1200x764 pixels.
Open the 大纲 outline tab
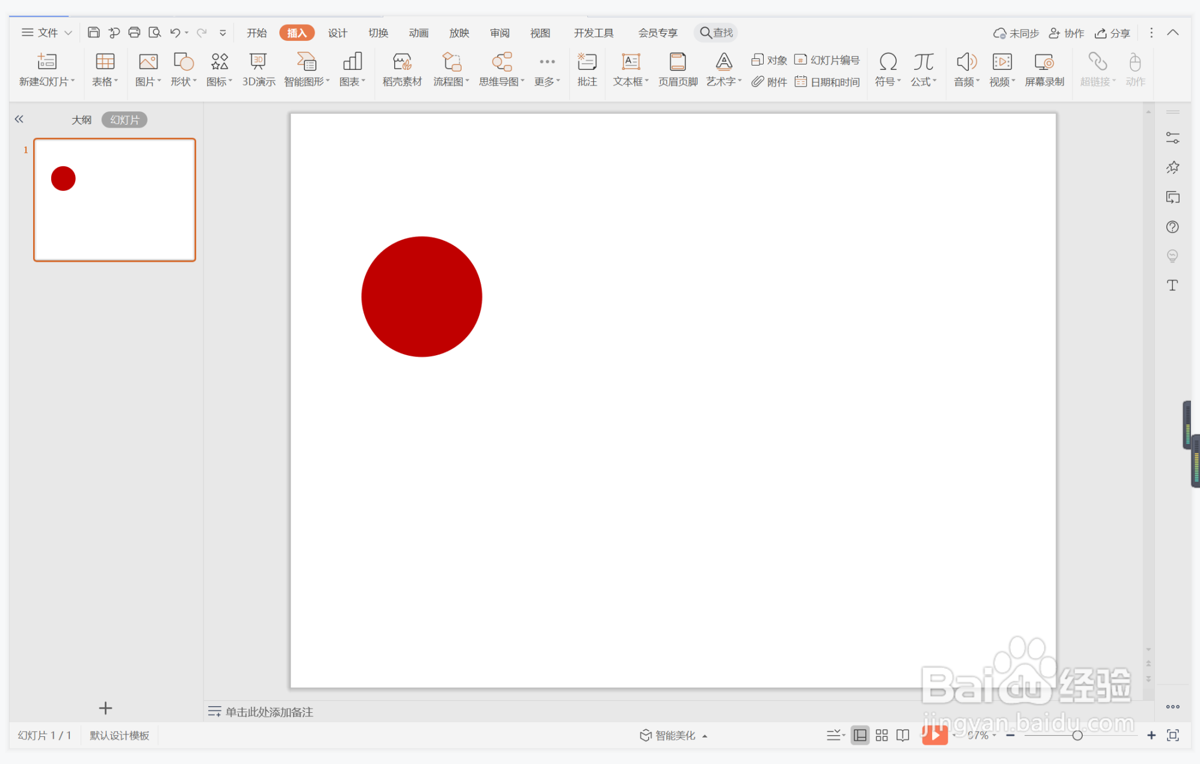81,120
